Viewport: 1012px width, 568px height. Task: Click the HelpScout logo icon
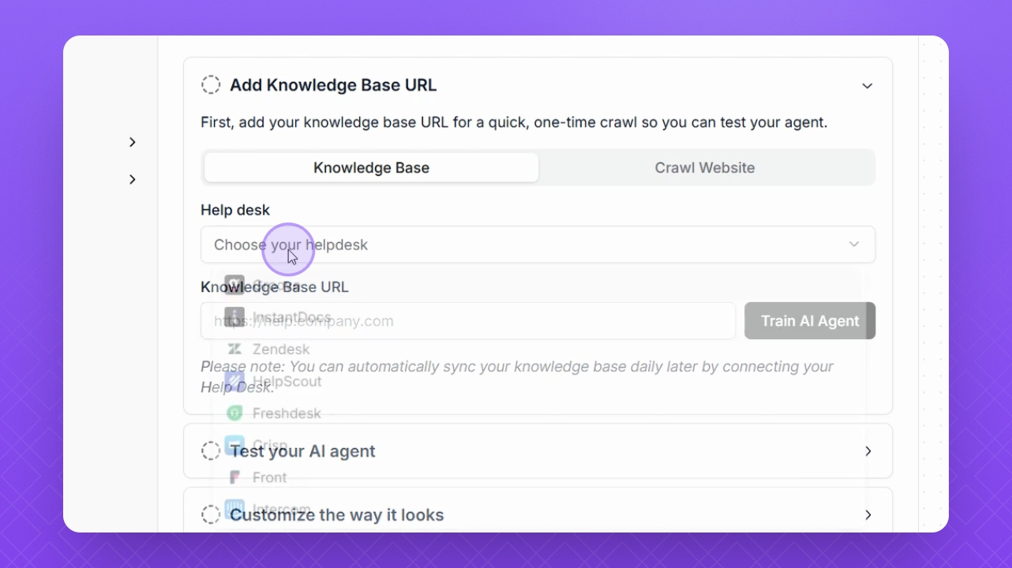pyautogui.click(x=234, y=381)
